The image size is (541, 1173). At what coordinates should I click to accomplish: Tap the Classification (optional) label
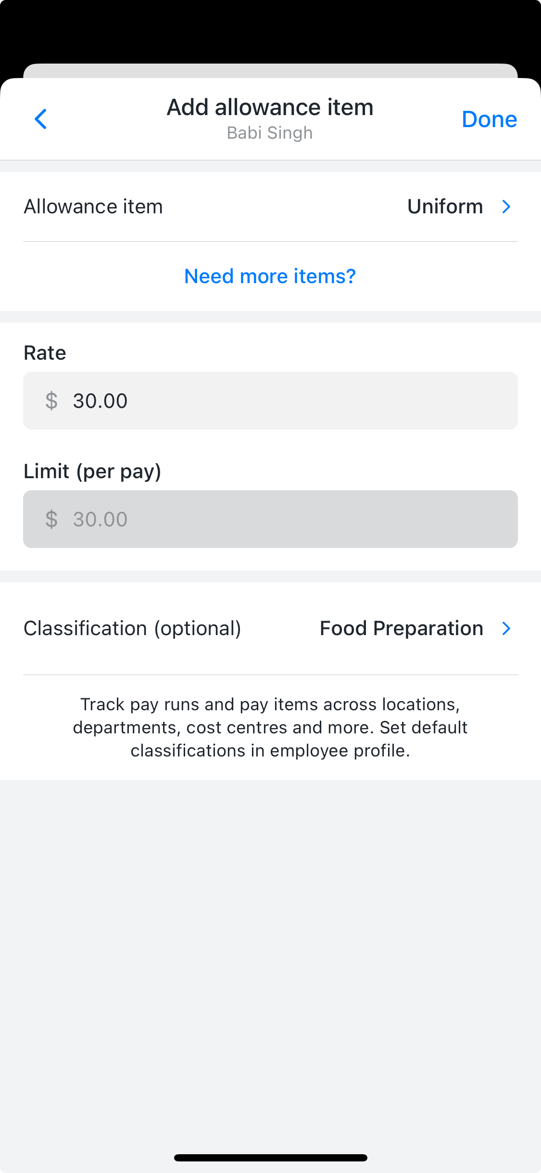[x=132, y=628]
